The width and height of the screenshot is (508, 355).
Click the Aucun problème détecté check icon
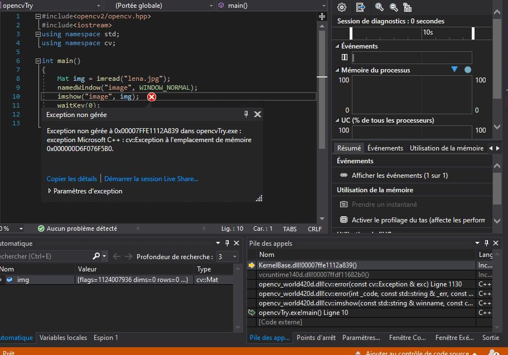[x=41, y=228]
